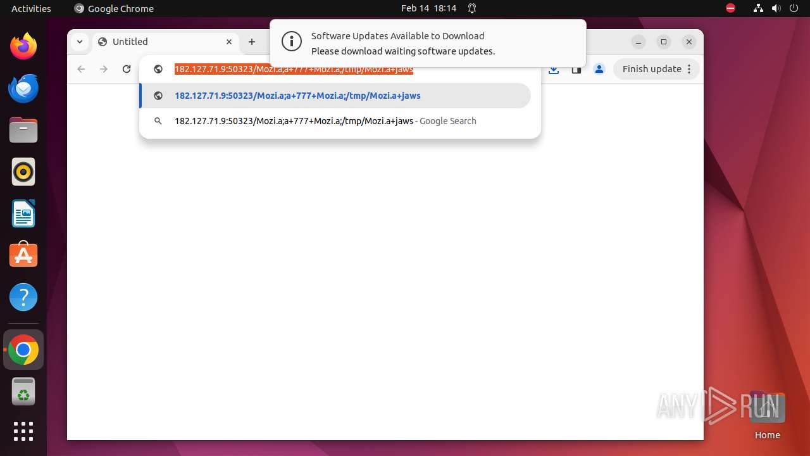Select the Untitled tab
The height and width of the screenshot is (456, 810).
[166, 42]
